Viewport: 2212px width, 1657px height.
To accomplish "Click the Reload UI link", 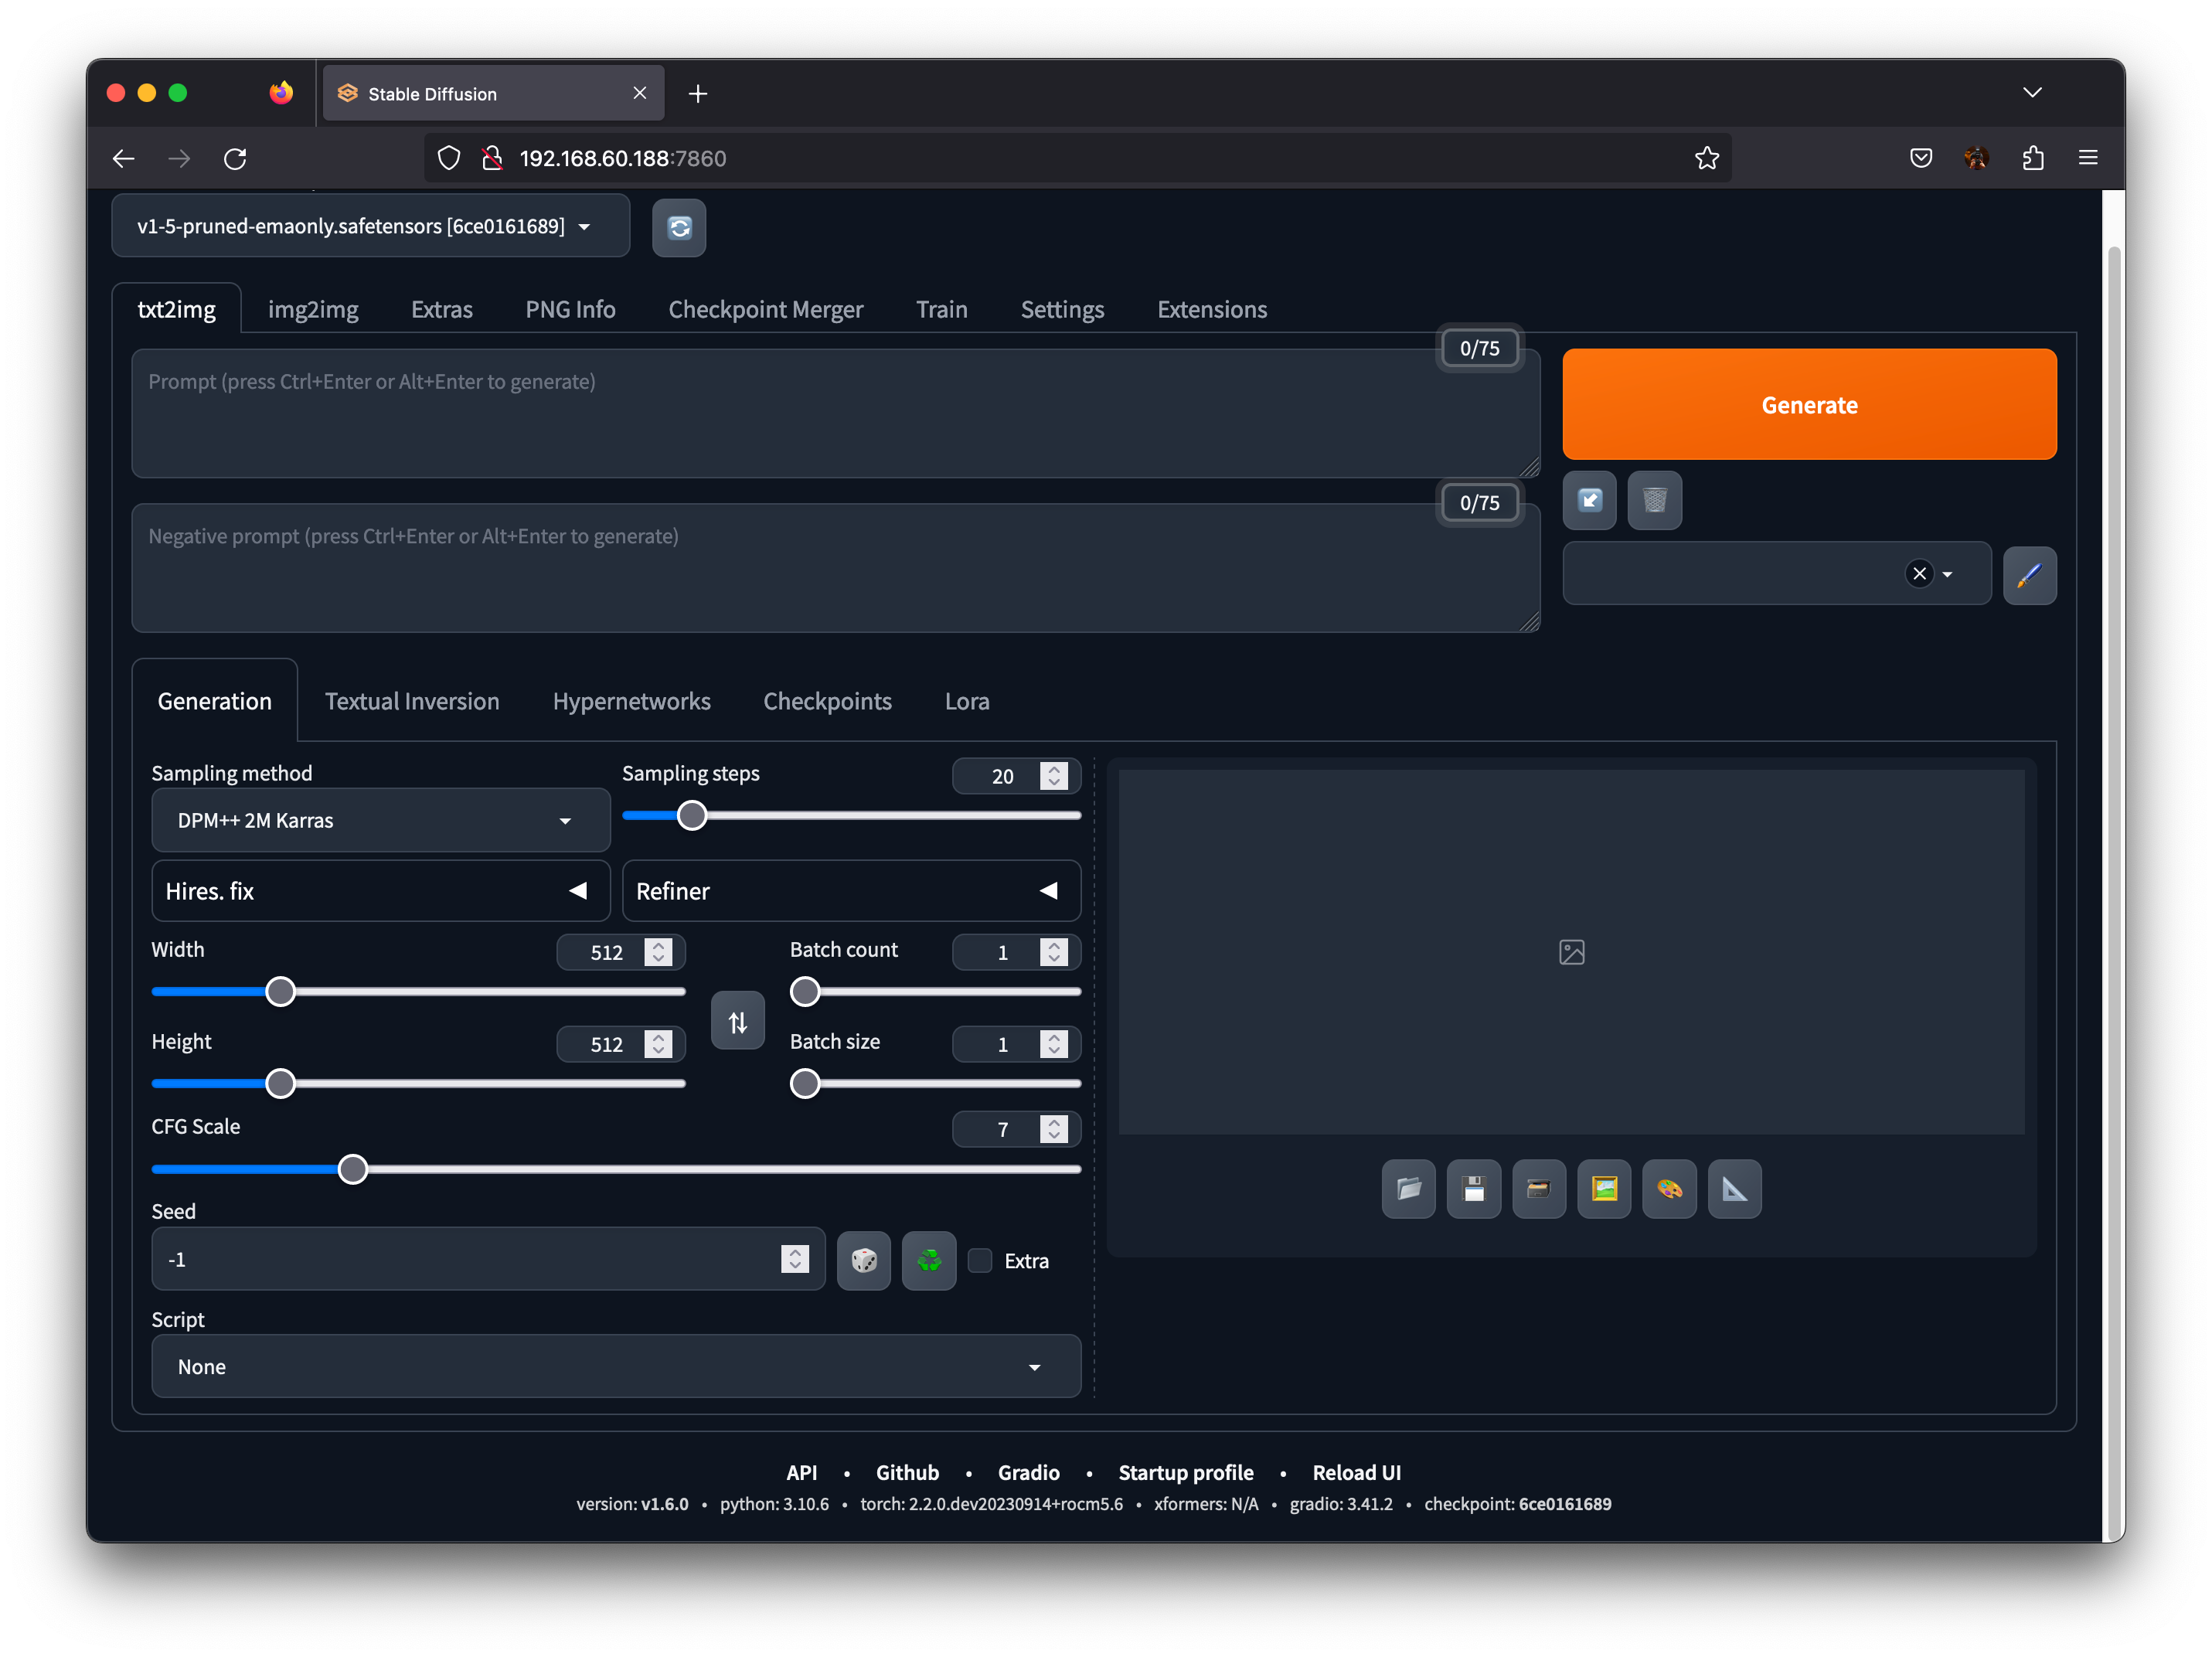I will tap(1356, 1472).
